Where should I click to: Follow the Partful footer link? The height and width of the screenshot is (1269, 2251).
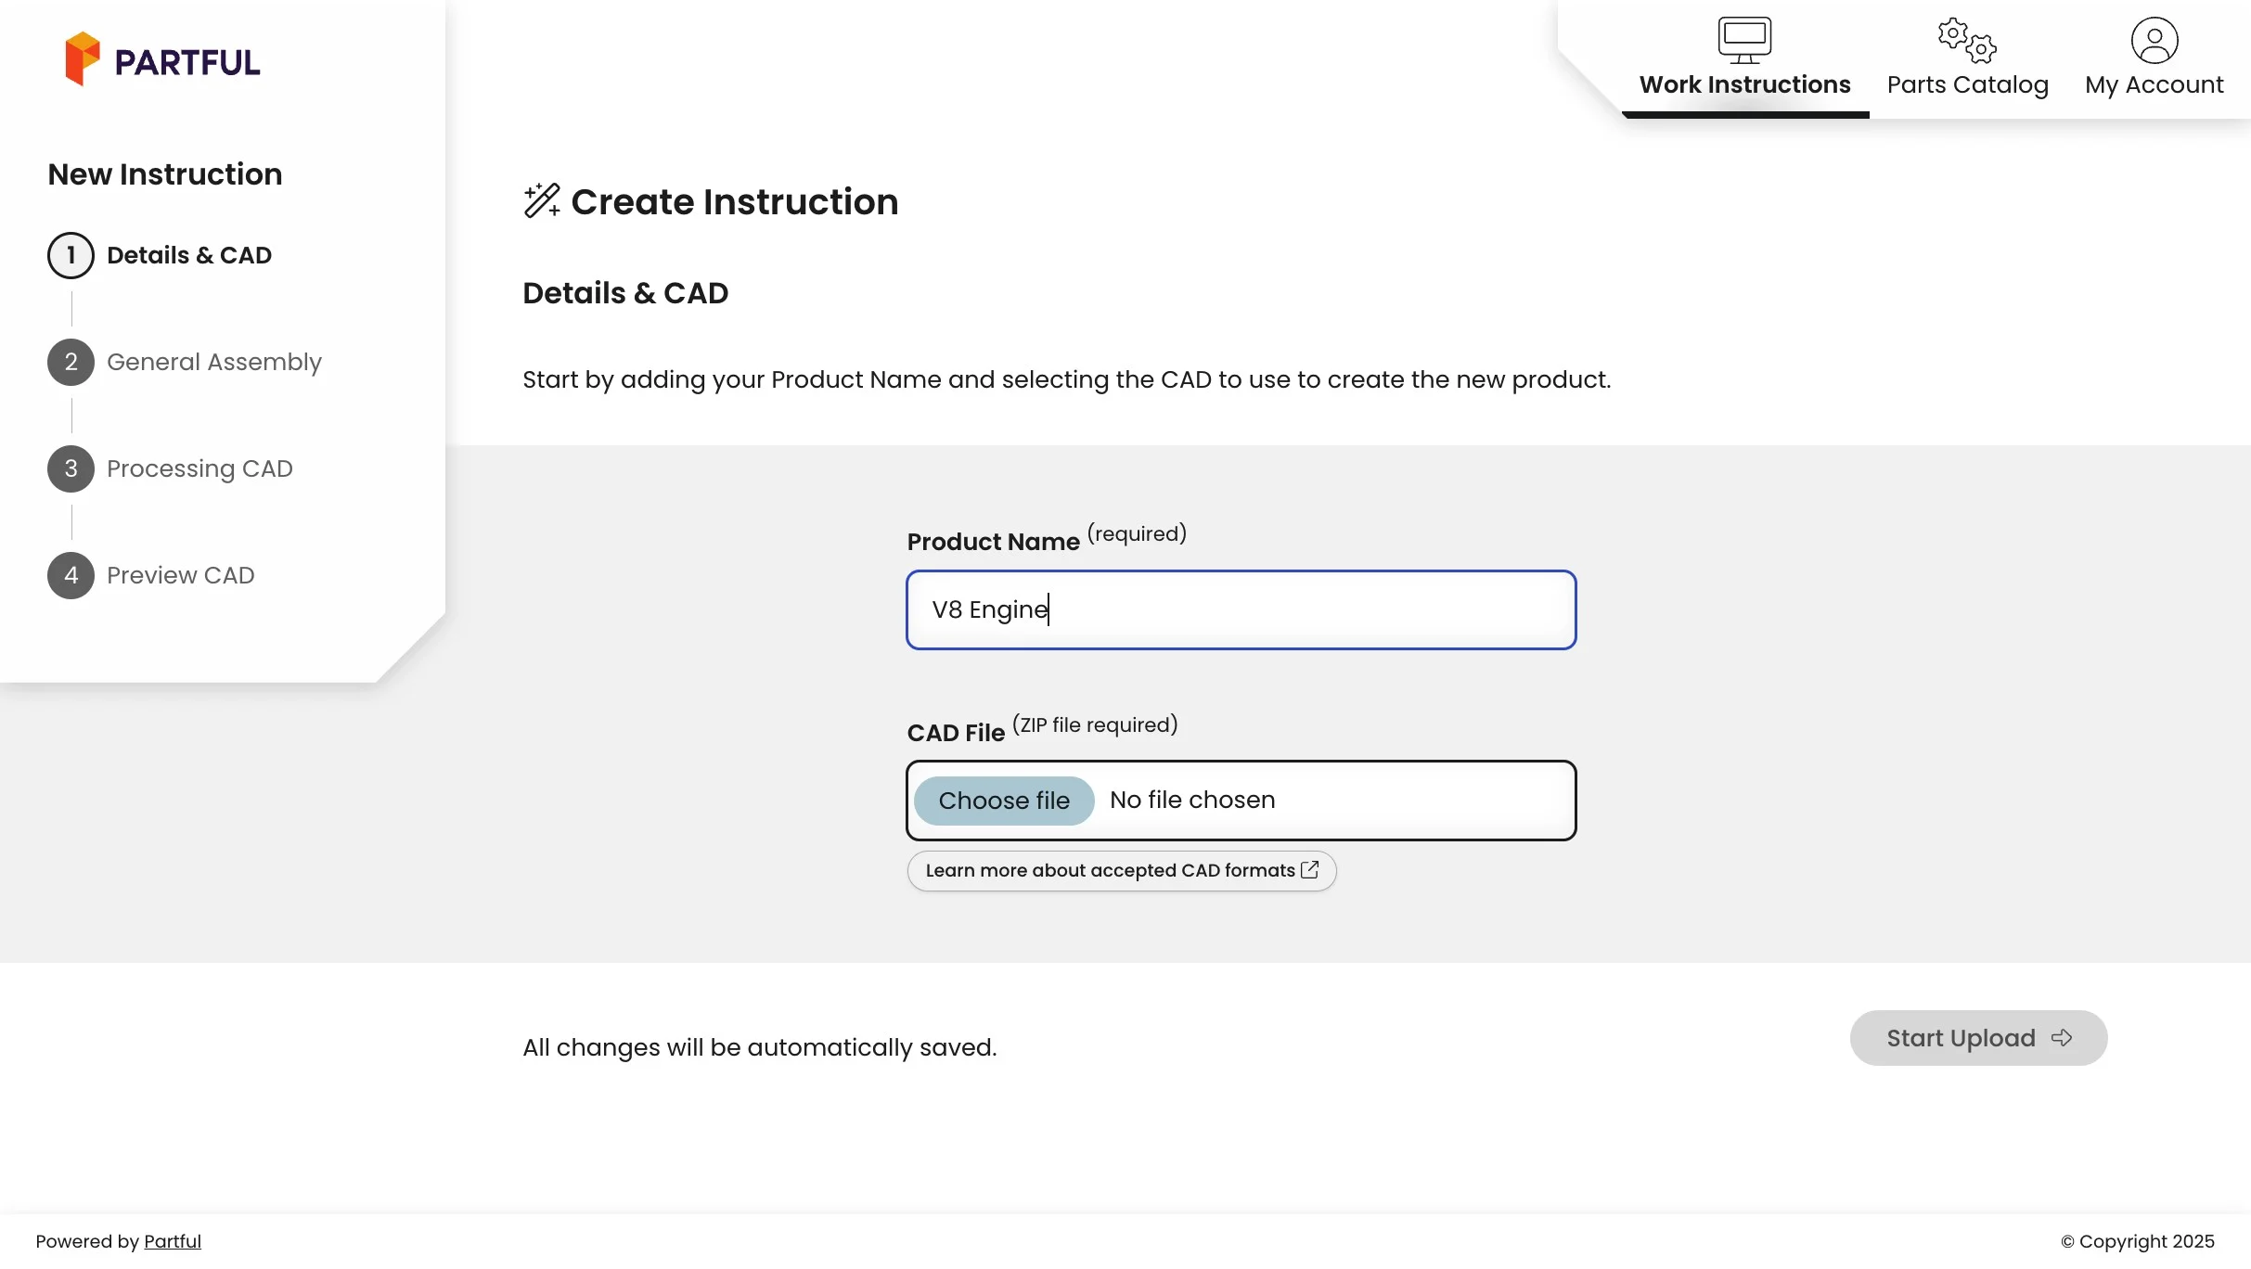[x=172, y=1241]
